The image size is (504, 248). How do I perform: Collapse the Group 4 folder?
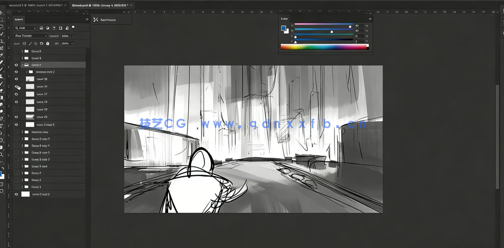tap(22, 65)
